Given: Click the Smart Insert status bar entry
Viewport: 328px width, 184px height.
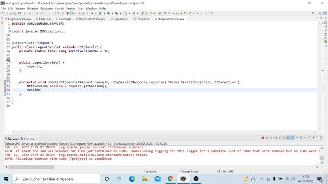Looking at the screenshot, I should (x=190, y=172).
